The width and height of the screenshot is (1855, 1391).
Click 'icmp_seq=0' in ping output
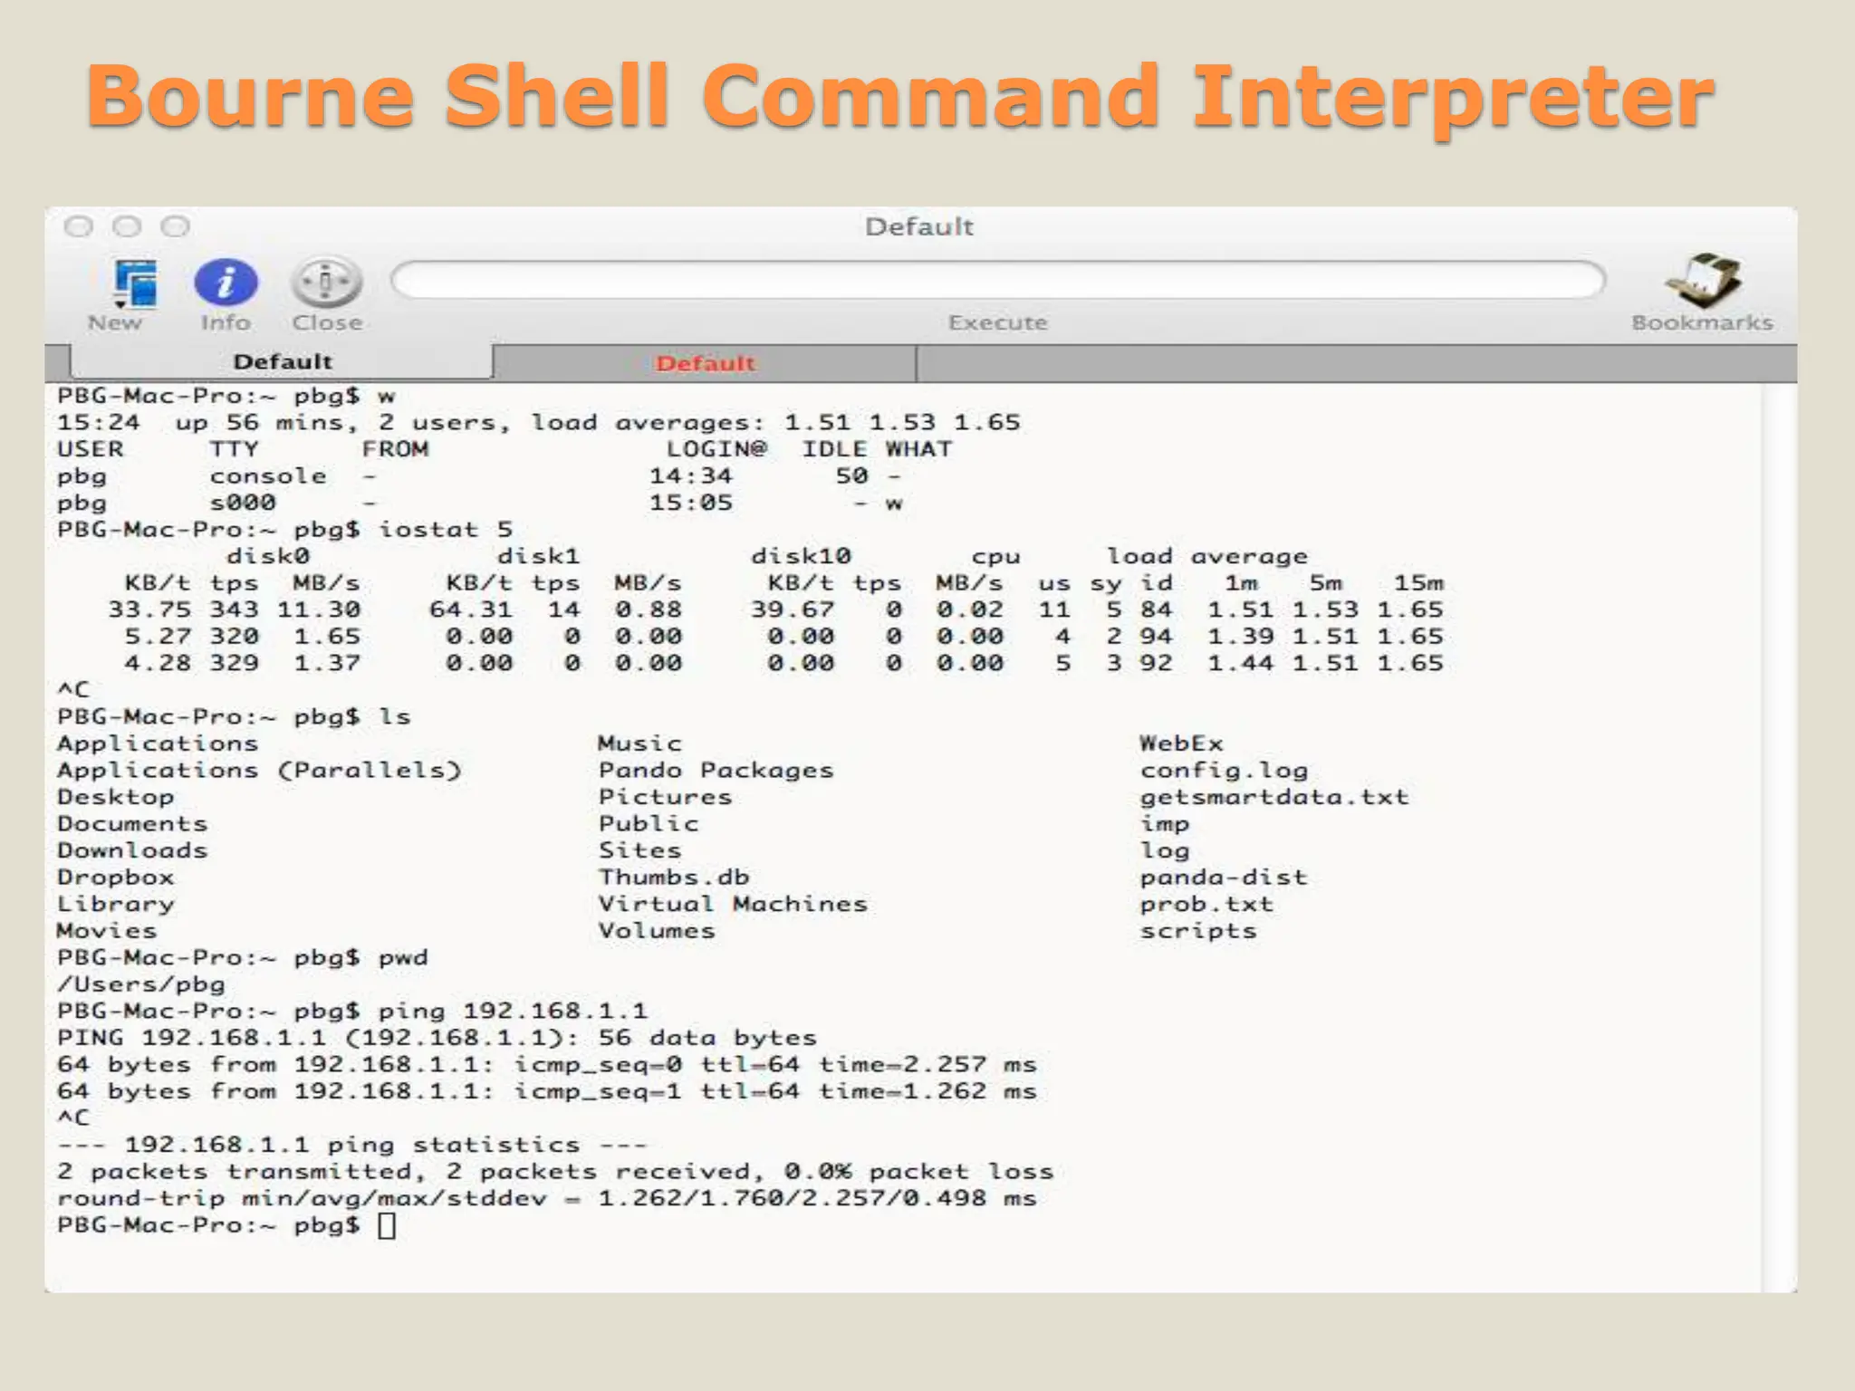pyautogui.click(x=598, y=1065)
